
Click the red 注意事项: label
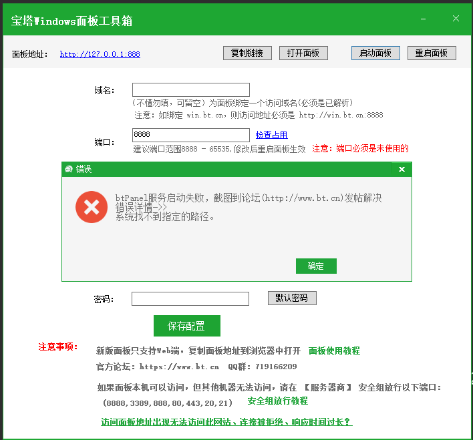point(58,347)
